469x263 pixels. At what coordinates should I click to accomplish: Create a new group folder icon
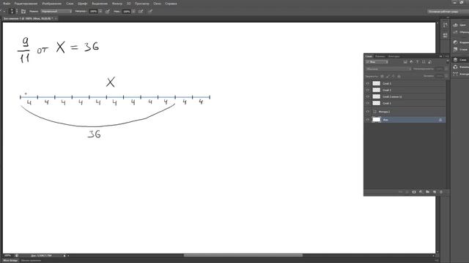click(427, 192)
